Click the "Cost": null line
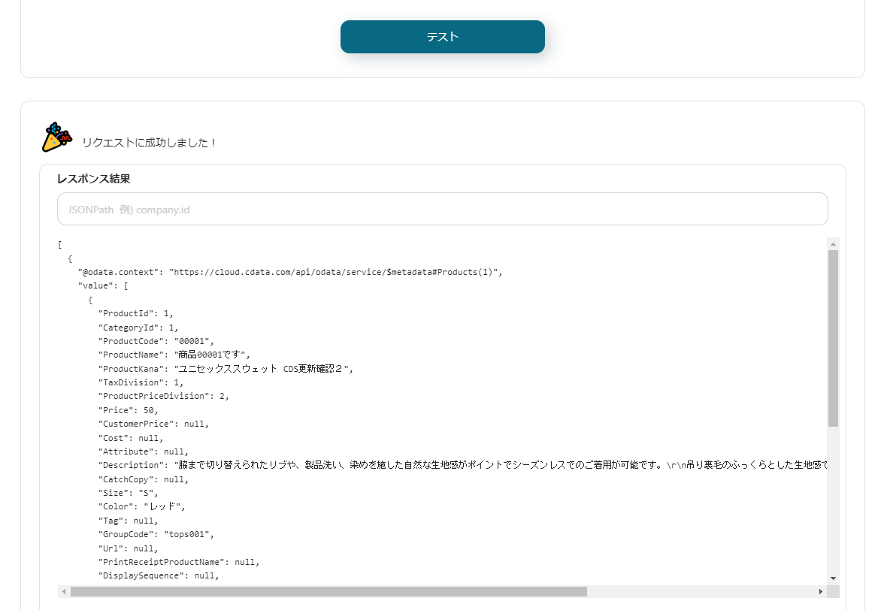This screenshot has width=881, height=610. click(131, 438)
